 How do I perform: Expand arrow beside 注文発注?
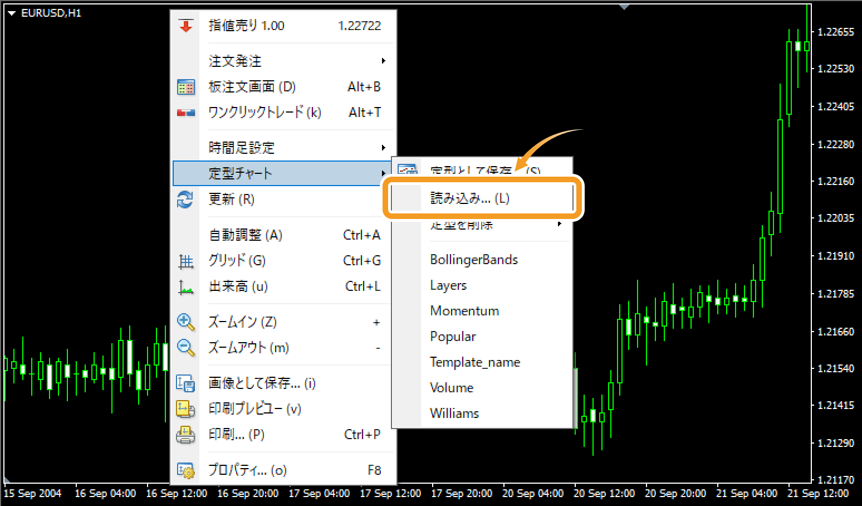[x=384, y=61]
